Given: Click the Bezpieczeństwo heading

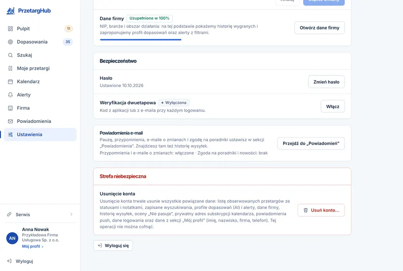Looking at the screenshot, I should [118, 61].
